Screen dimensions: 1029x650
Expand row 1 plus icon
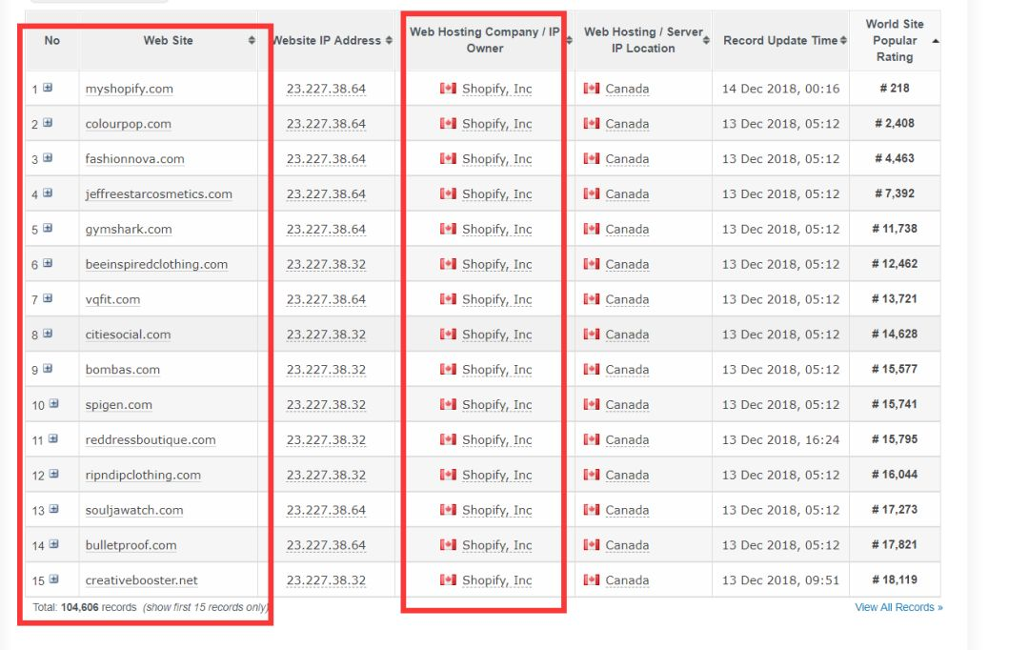click(48, 88)
